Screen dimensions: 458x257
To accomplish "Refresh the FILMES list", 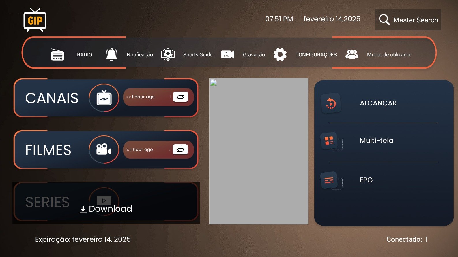I will point(180,150).
